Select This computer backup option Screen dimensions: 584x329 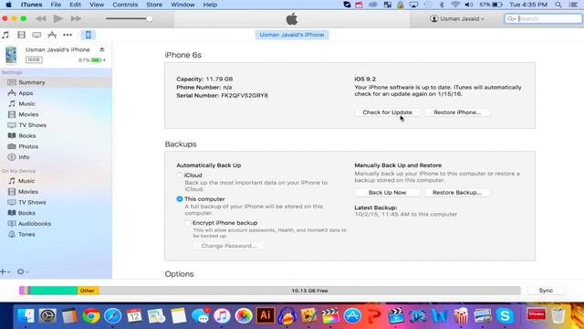(180, 199)
